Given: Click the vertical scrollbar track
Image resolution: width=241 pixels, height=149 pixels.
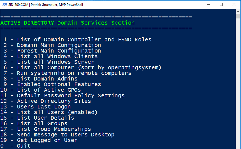Looking at the screenshot, I should (238, 84).
